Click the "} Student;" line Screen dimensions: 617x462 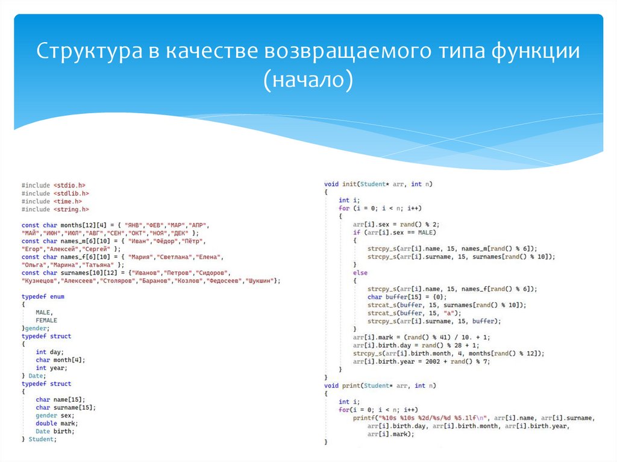pos(39,439)
